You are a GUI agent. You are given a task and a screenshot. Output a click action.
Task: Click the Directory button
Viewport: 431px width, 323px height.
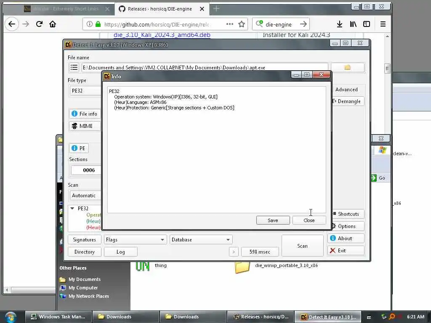[84, 252]
